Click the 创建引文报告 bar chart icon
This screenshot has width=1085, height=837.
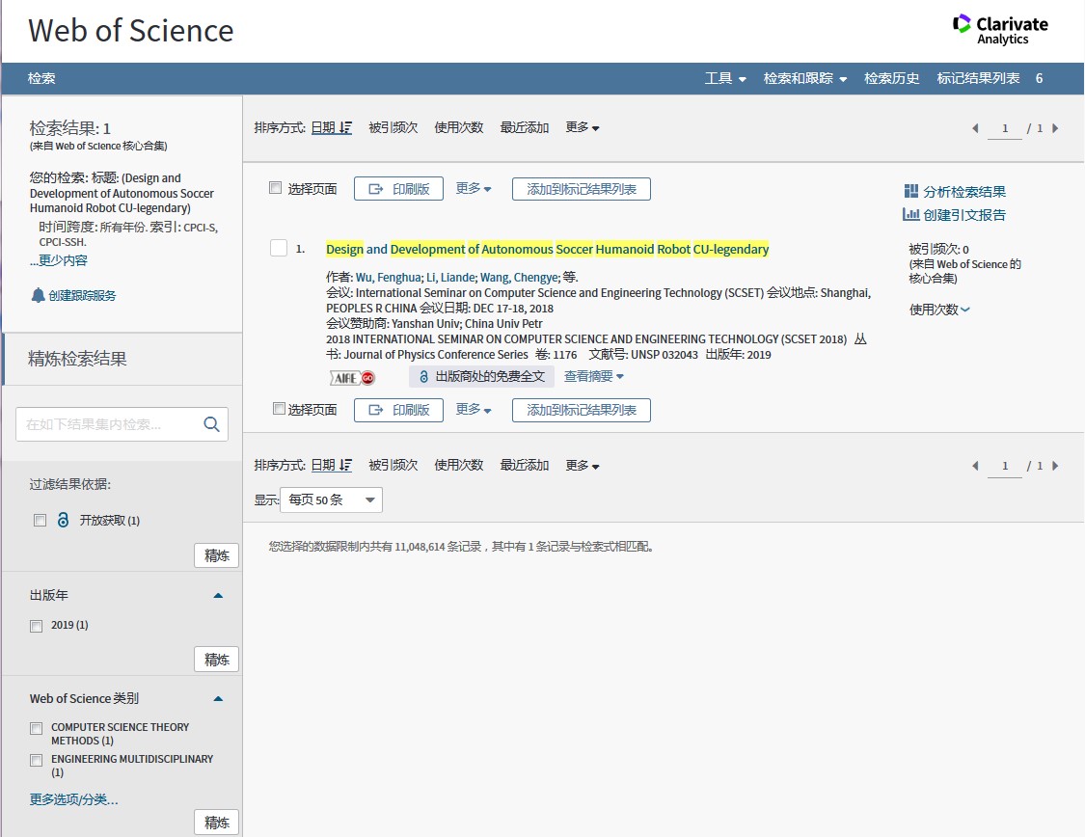[910, 214]
